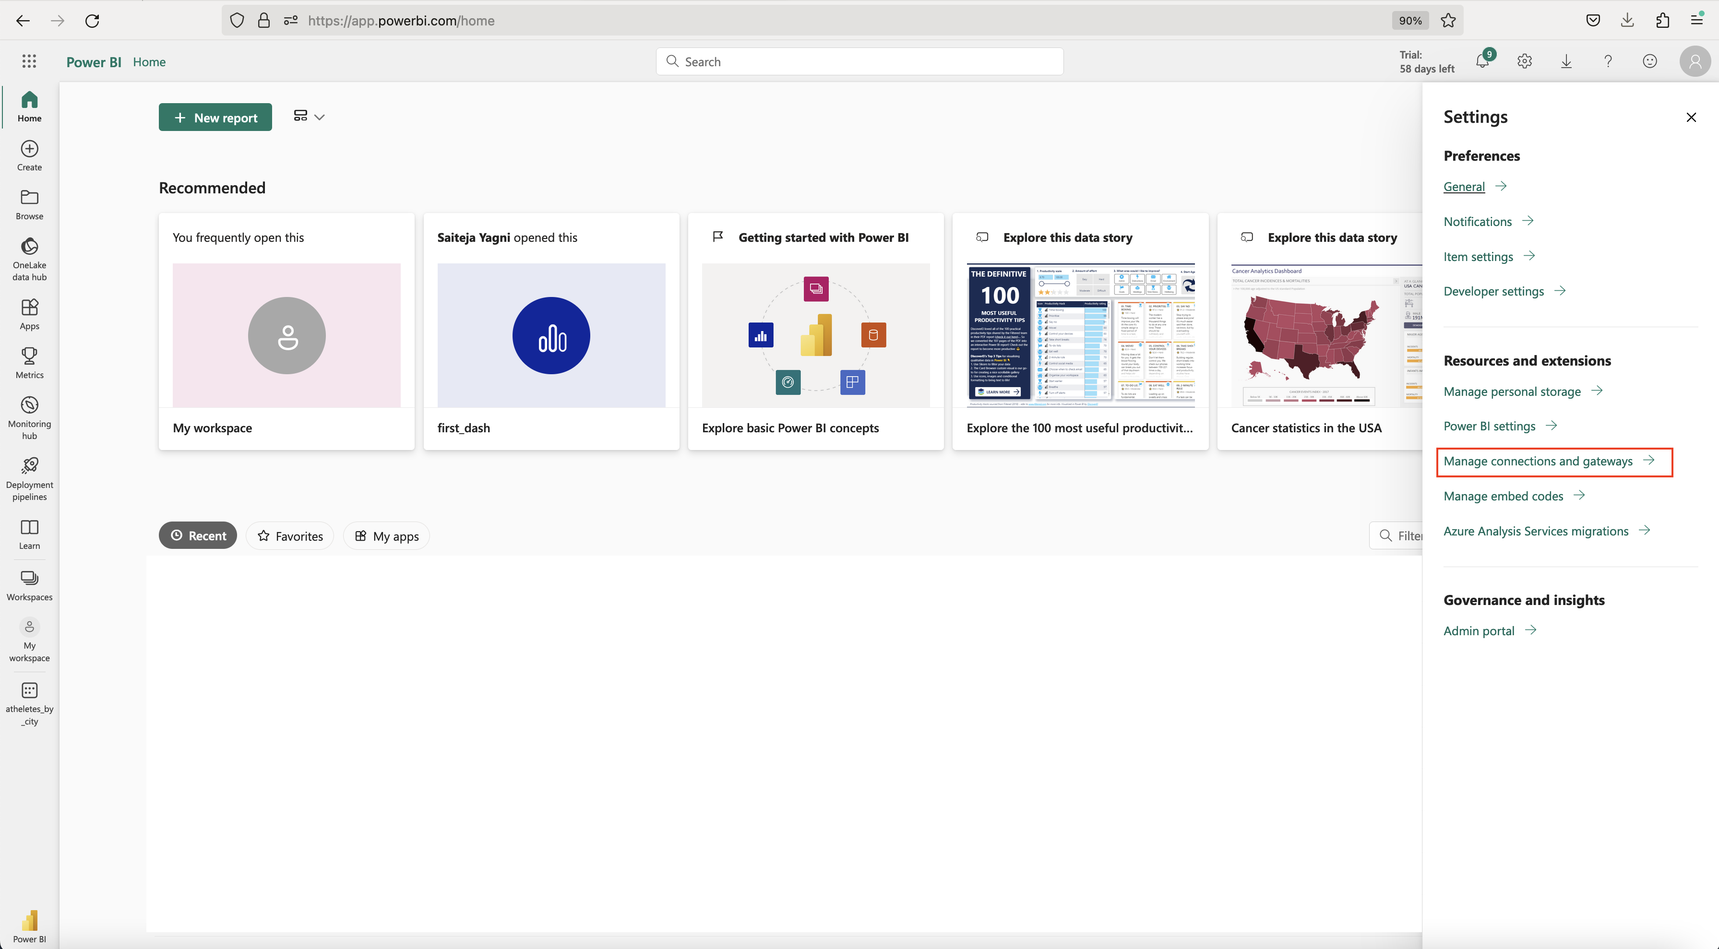Open Help question mark icon

(1608, 61)
